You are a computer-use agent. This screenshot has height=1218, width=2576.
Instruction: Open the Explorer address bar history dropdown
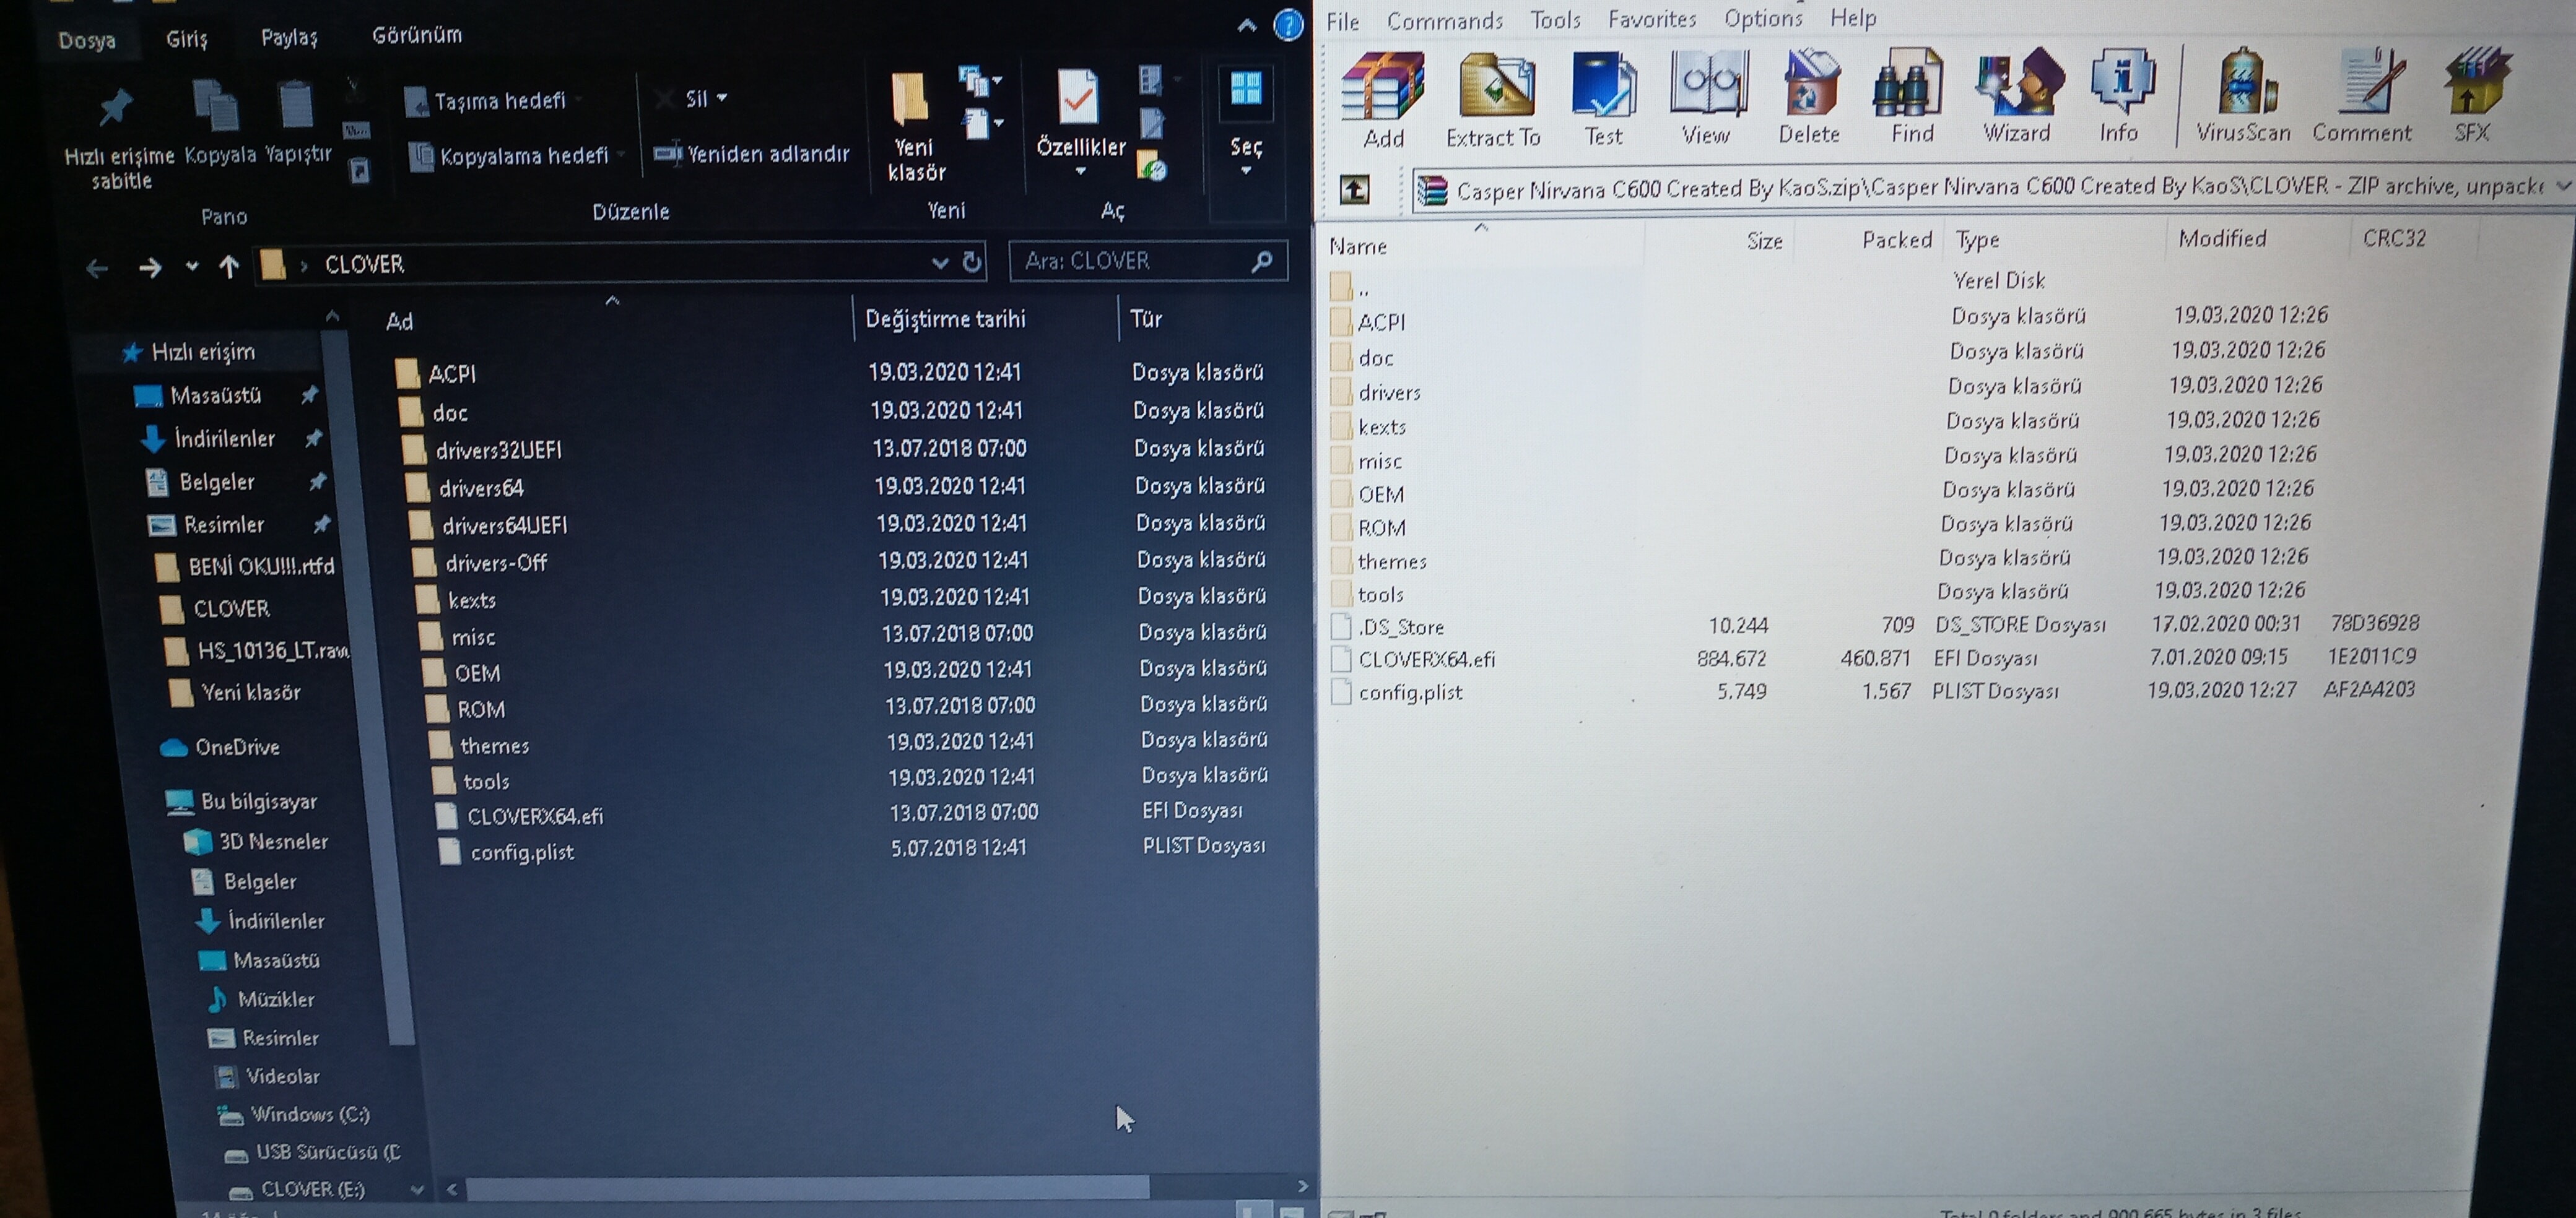point(939,263)
